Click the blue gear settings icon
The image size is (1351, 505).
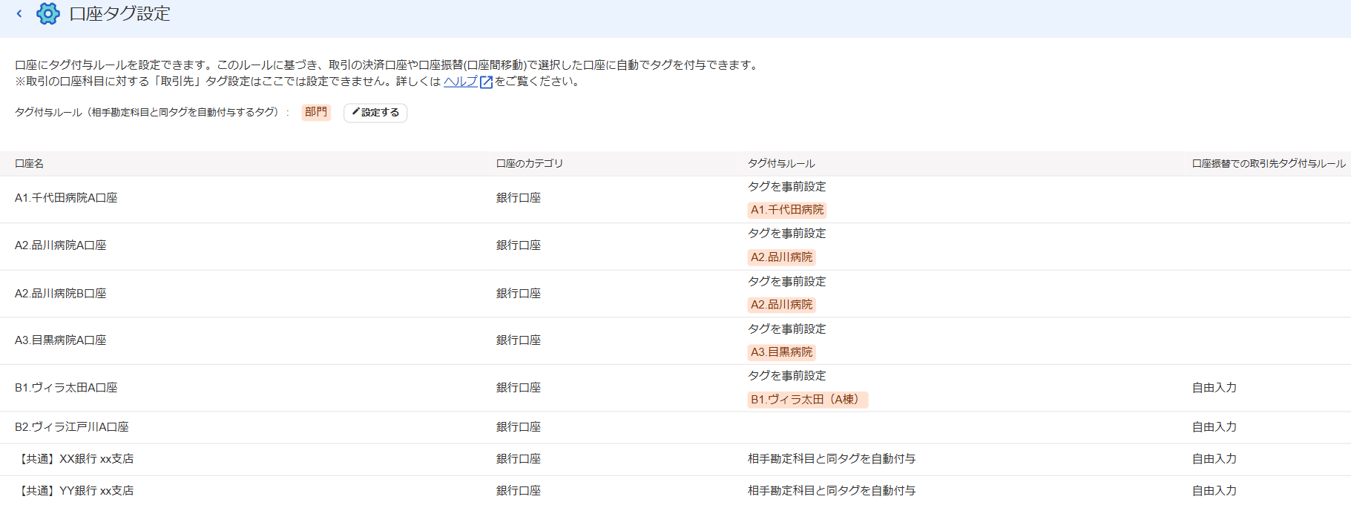(48, 13)
